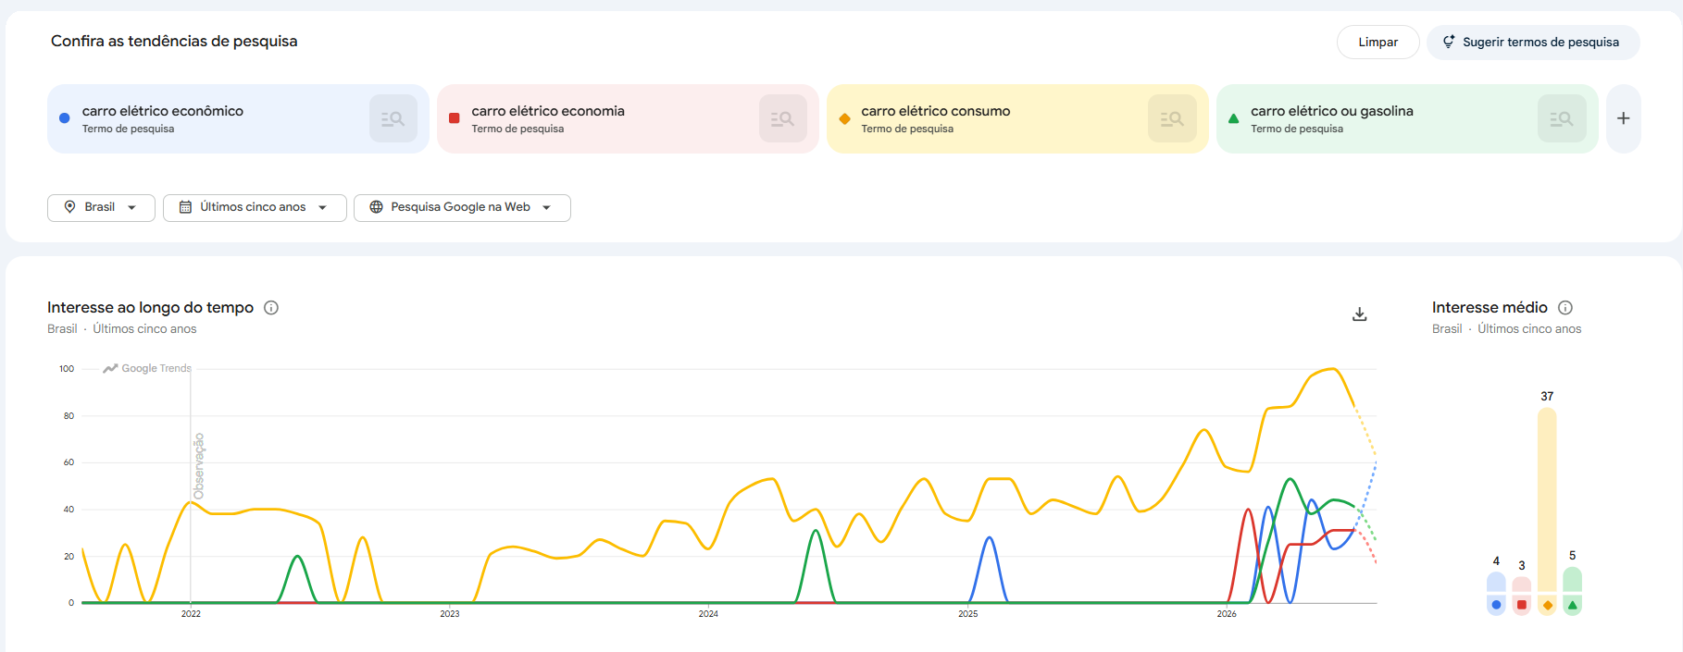
Task: Add a new comparison term with plus
Action: (1623, 118)
